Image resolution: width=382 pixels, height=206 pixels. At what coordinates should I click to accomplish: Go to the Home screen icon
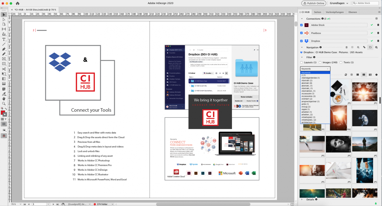pyautogui.click(x=18, y=3)
